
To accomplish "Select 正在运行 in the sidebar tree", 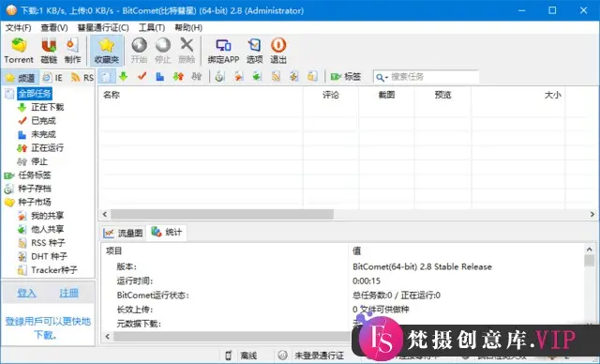I will 48,147.
